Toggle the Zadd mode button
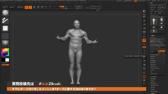 pos(61,6)
